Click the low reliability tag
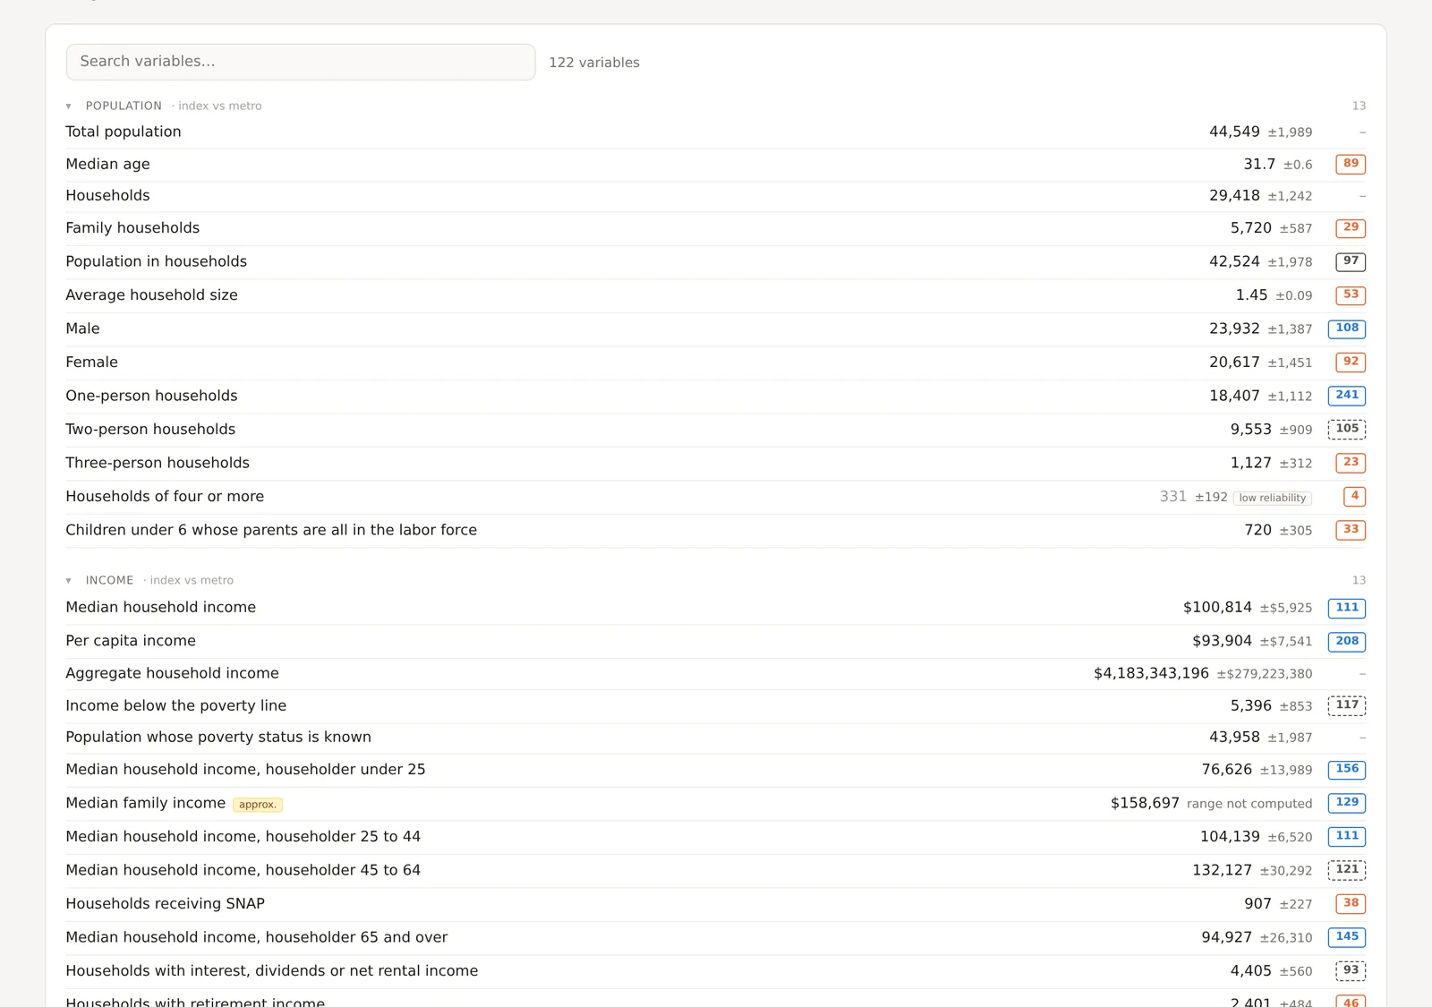Image resolution: width=1432 pixels, height=1007 pixels. click(1273, 498)
